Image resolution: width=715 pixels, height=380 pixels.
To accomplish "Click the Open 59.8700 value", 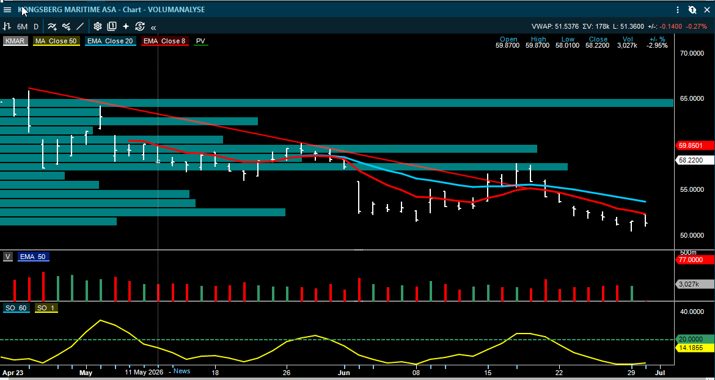I will tap(507, 46).
